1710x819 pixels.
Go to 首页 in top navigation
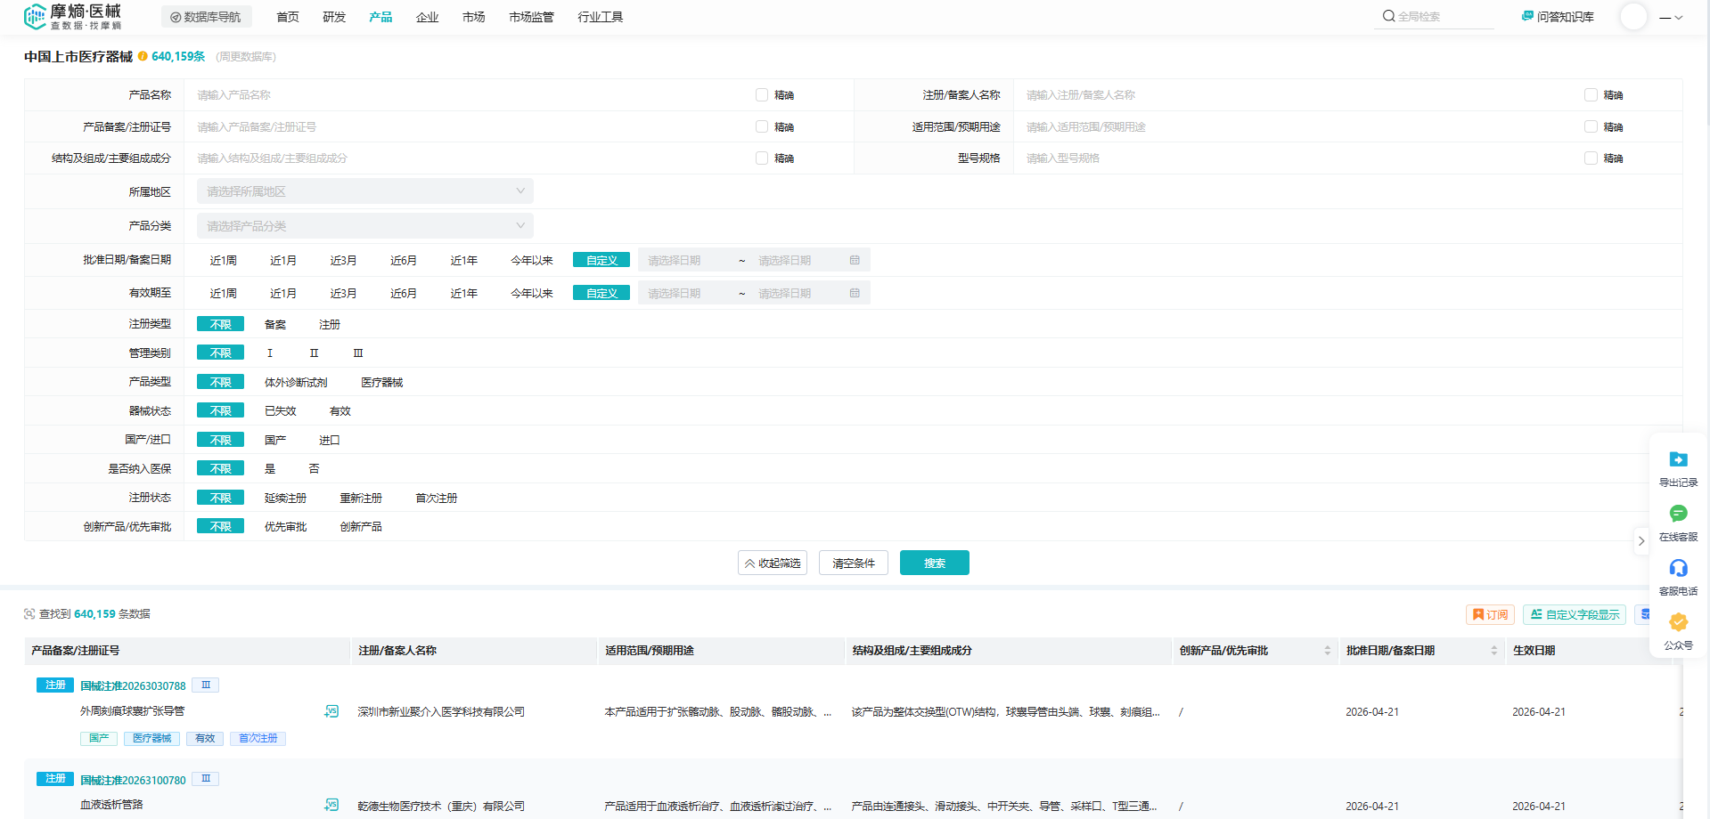click(288, 17)
